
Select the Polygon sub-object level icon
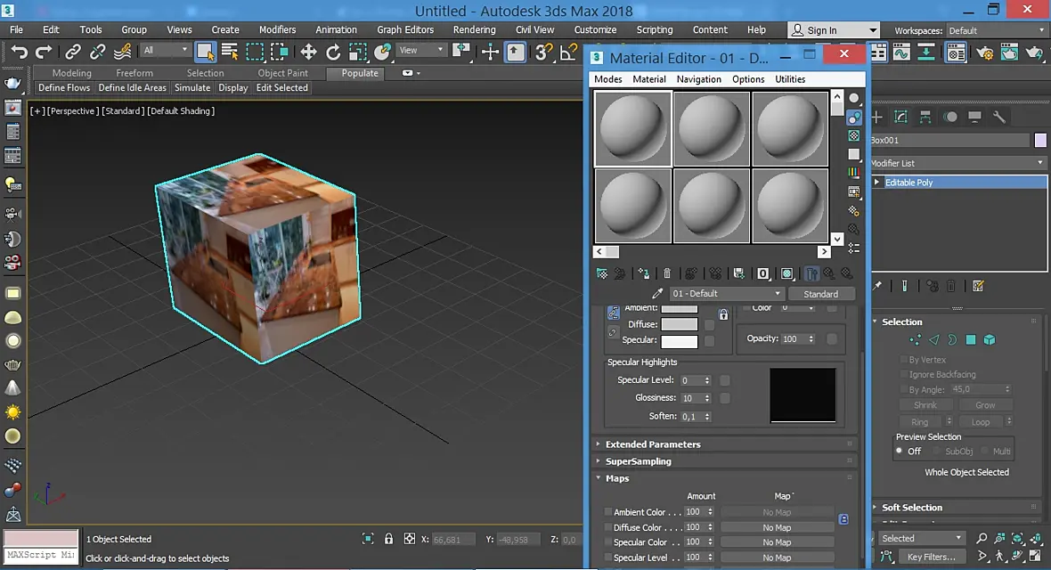[971, 340]
